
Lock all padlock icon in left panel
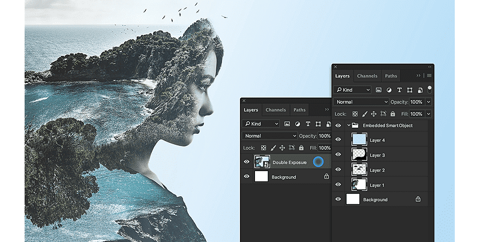(x=301, y=148)
